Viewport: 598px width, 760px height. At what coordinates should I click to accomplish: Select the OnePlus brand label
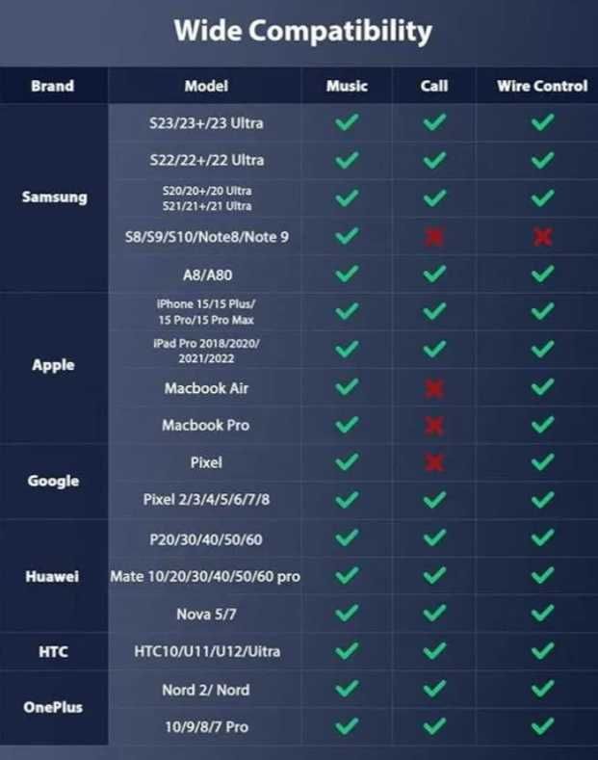pos(53,707)
